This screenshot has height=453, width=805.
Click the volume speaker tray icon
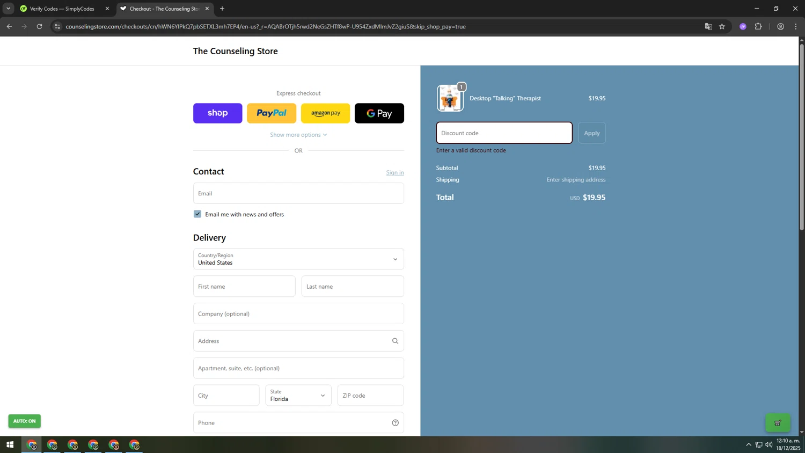coord(769,445)
